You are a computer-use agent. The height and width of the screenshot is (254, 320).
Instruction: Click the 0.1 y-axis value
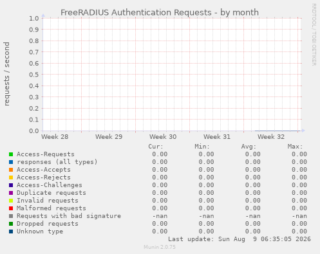(34, 120)
